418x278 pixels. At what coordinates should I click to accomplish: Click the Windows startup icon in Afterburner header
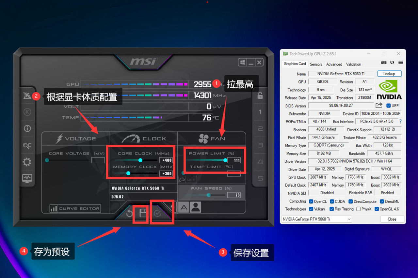tap(242, 63)
